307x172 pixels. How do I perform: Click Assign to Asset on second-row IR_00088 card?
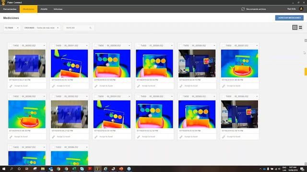pos(234,137)
